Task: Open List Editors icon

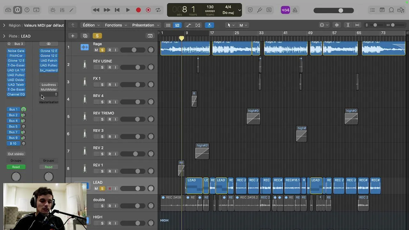Action: click(373, 10)
